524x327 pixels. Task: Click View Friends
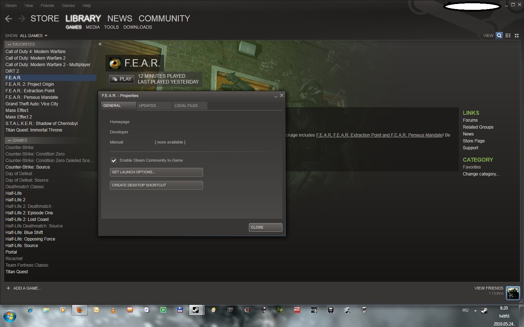point(489,288)
